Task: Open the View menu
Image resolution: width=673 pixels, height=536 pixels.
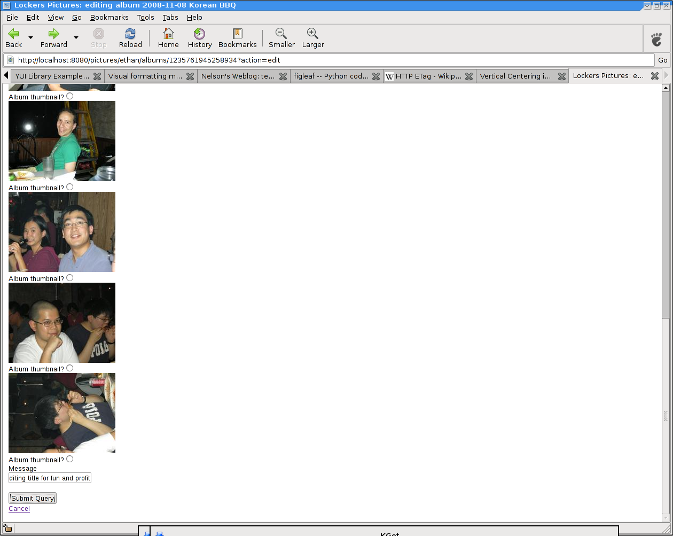Action: pos(56,17)
